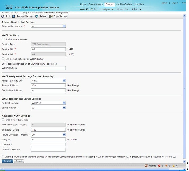Click the orange major alarm icon
Screen dimensions: 189x171
[x=166, y=166]
